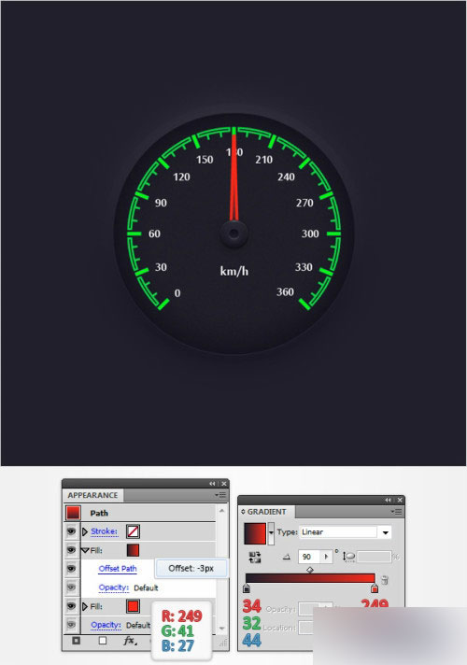Expand the red Fill attribute triangle
This screenshot has width=467, height=665.
(x=85, y=606)
